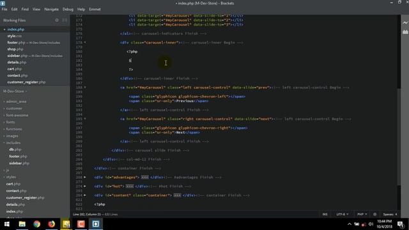Open PHP language mode dropdown
The width and height of the screenshot is (409, 230).
362,215
